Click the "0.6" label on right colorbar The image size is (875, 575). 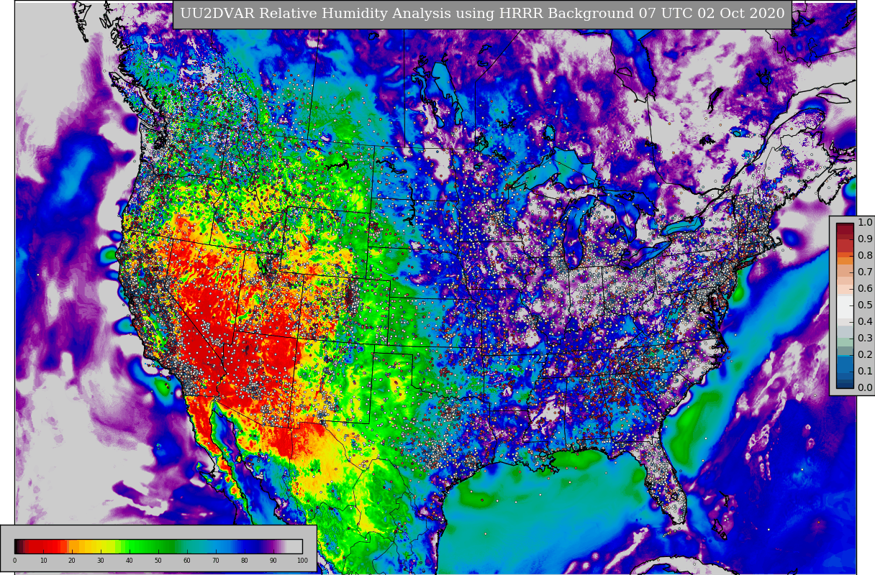[865, 289]
